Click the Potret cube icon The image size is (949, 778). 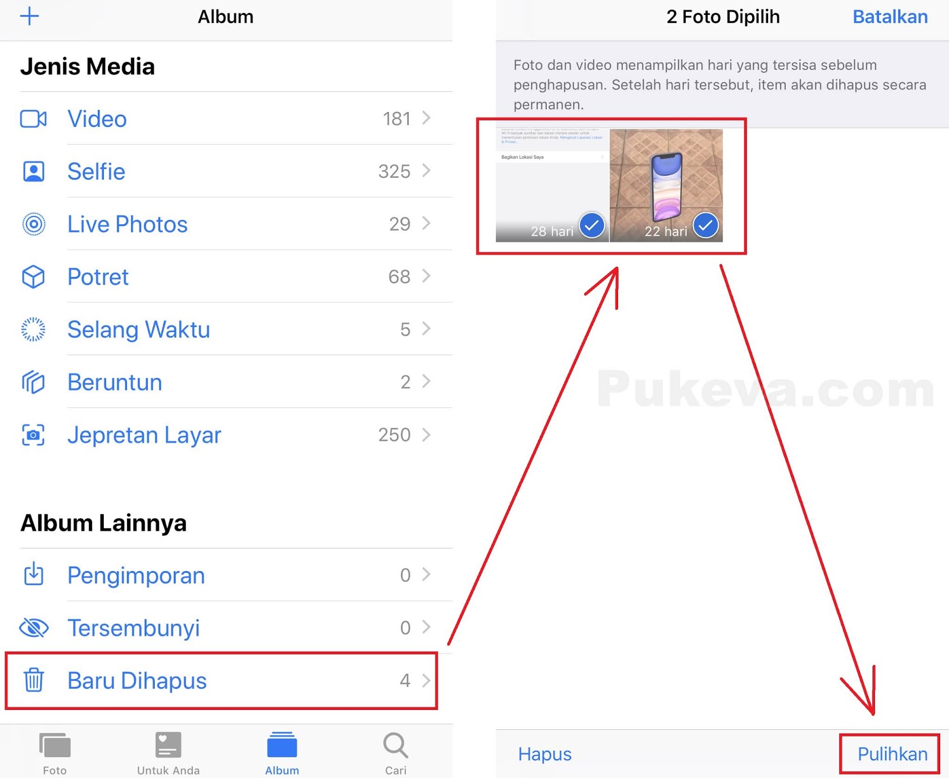tap(33, 277)
